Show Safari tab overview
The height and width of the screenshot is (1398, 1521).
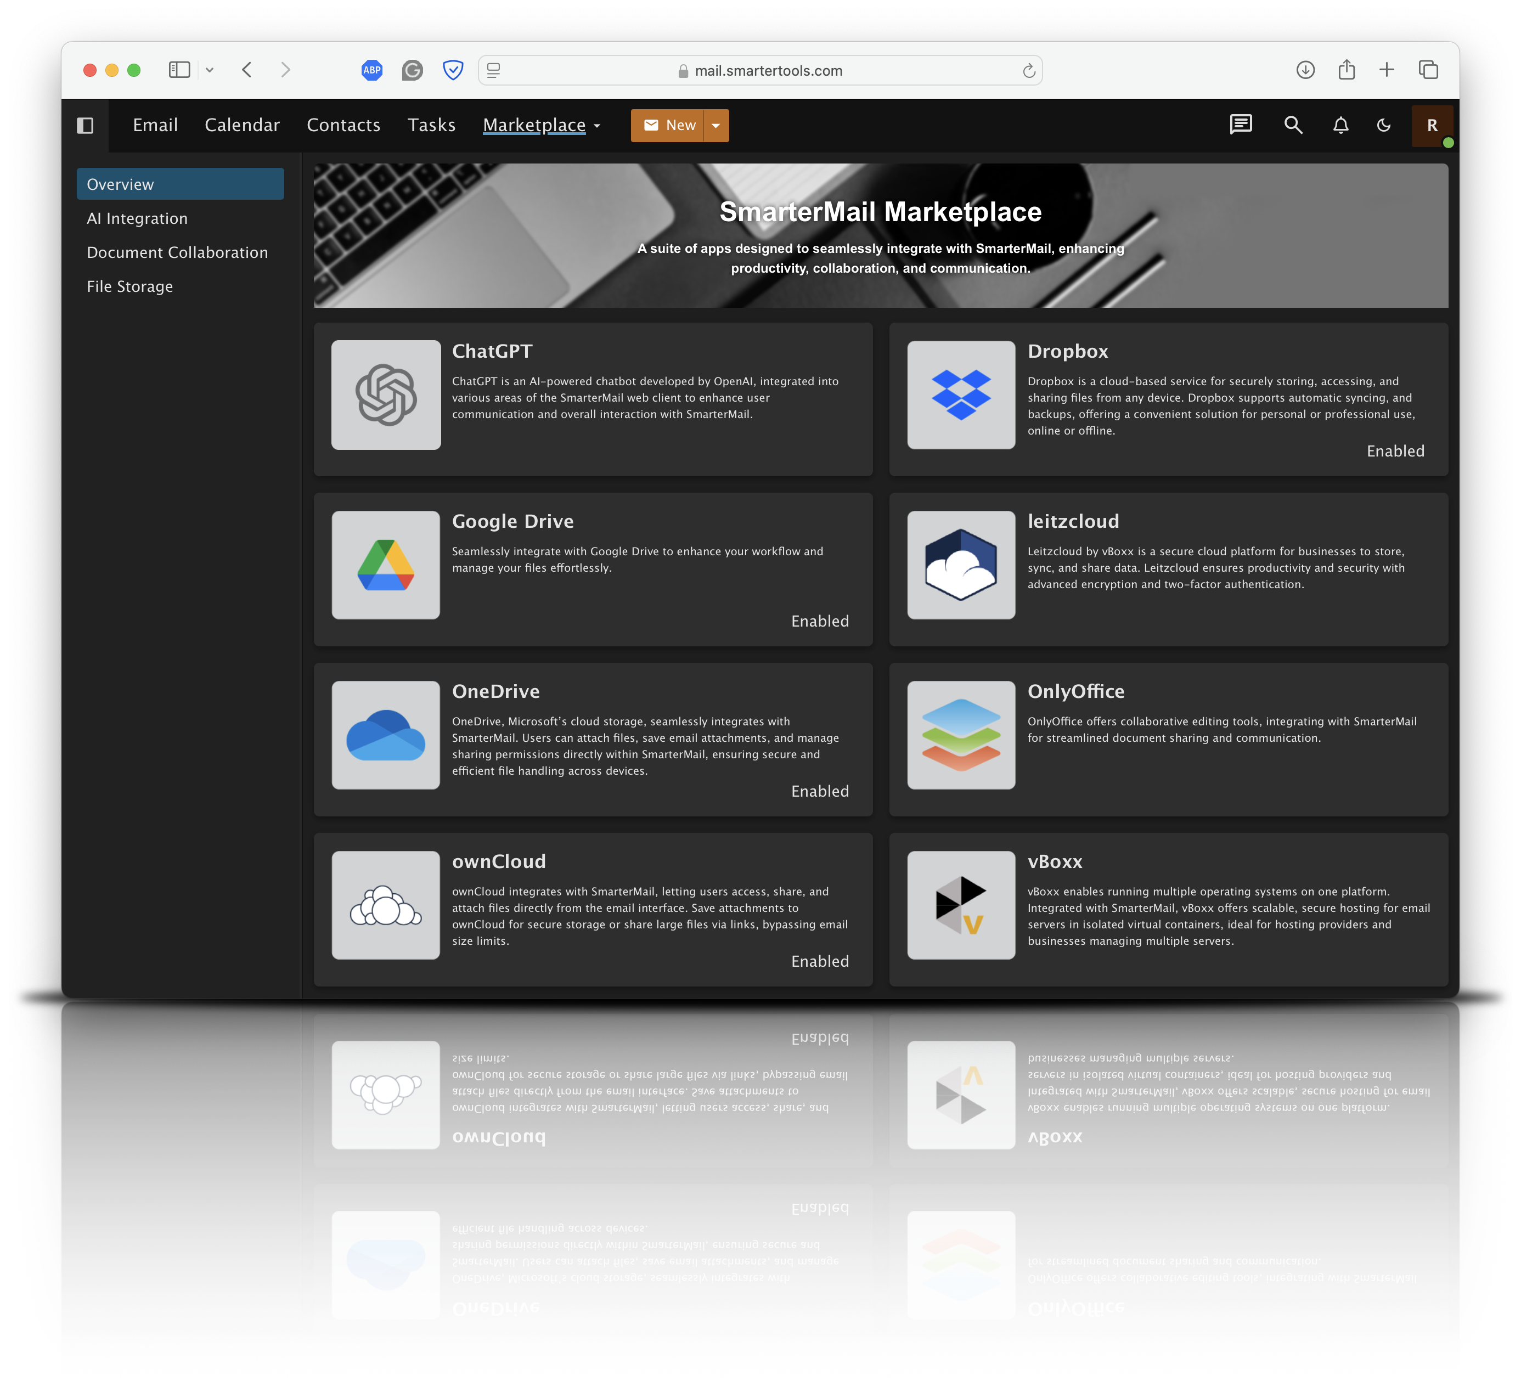point(1428,70)
